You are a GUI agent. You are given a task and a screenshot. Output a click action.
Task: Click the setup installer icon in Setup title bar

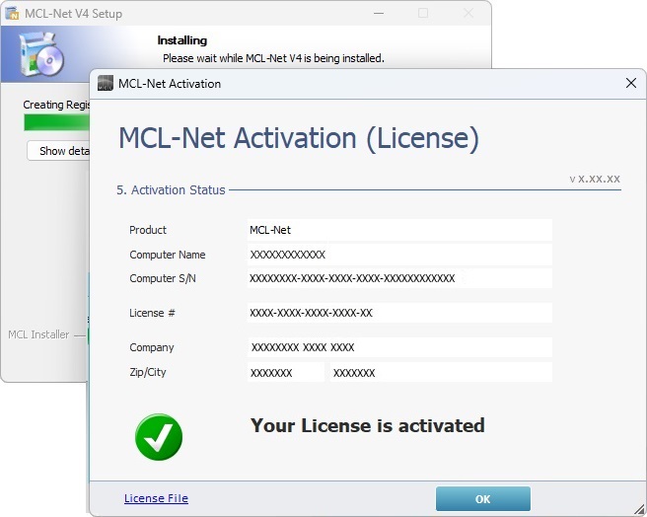pyautogui.click(x=12, y=13)
